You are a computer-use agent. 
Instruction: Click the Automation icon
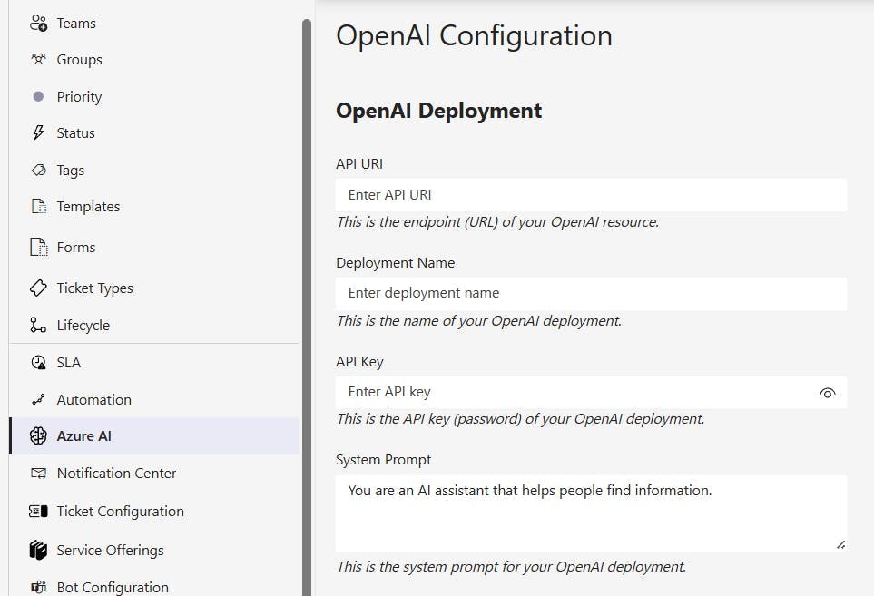(x=38, y=400)
